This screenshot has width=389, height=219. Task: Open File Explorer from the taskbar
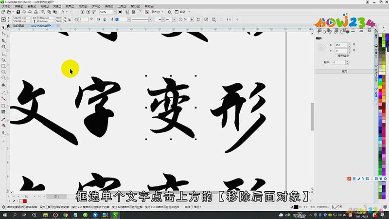click(45, 215)
